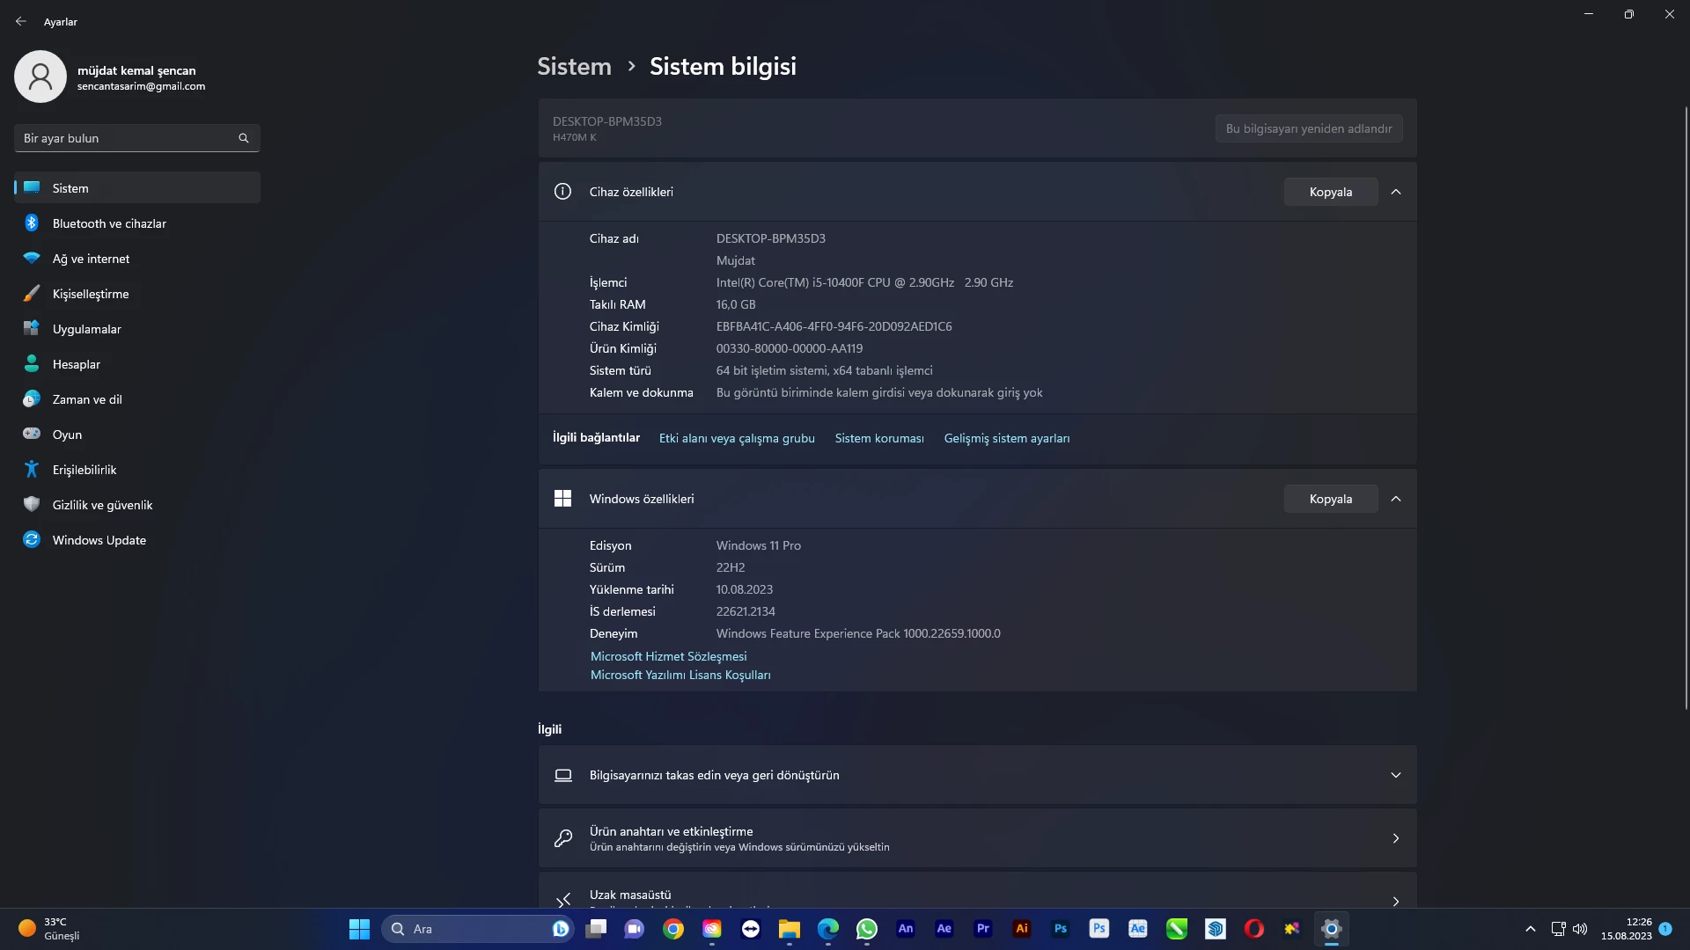Click the search magnifier in Bir ayar bulun

click(x=244, y=138)
